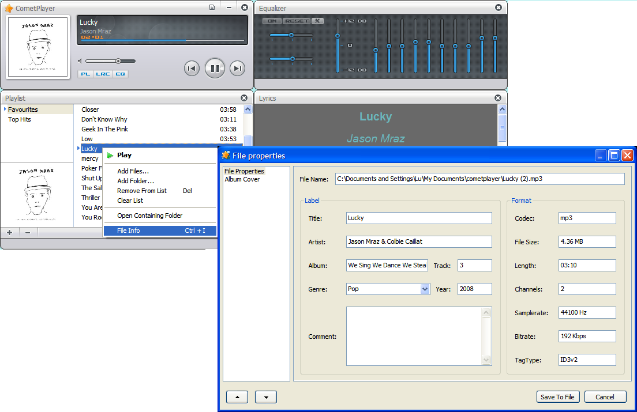Viewport: 637px width, 412px height.
Task: Choose Add Folder... from the context menu
Action: [136, 181]
